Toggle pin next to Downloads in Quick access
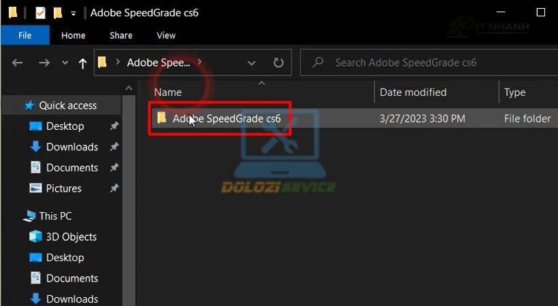The height and width of the screenshot is (306, 558). click(x=114, y=147)
